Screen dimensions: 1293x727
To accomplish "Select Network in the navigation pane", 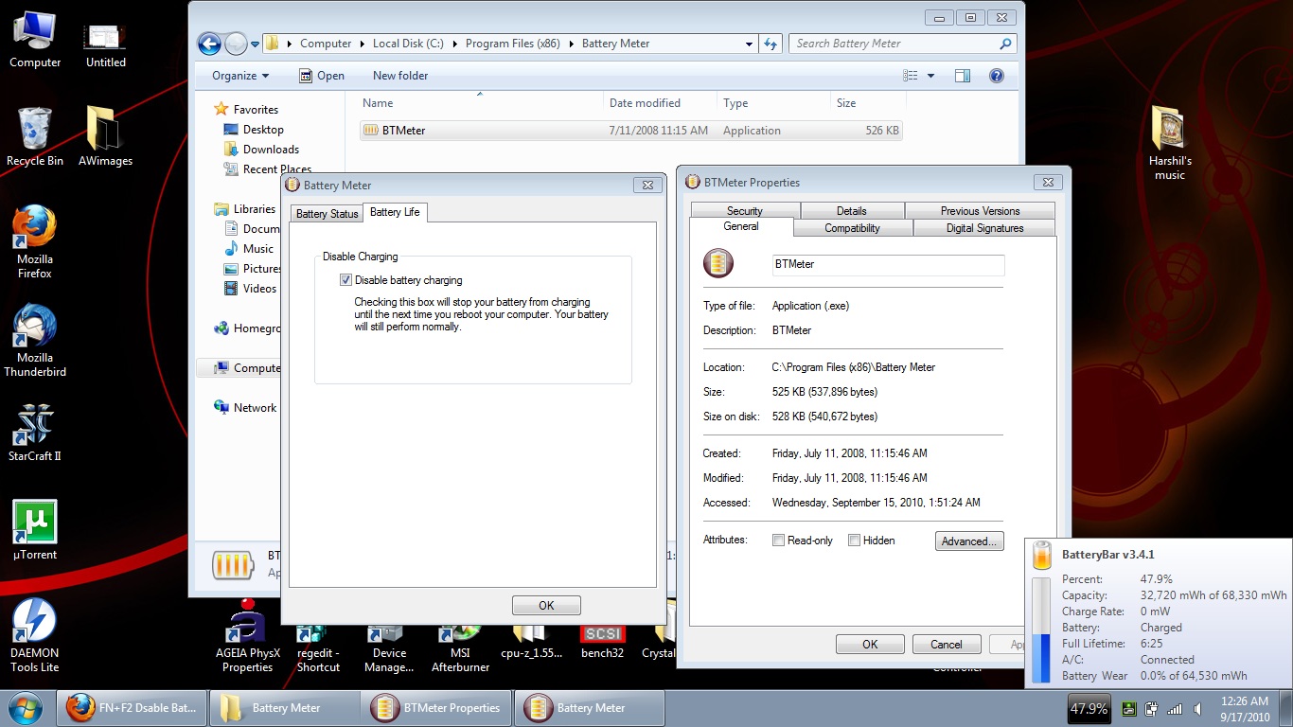I will click(245, 408).
